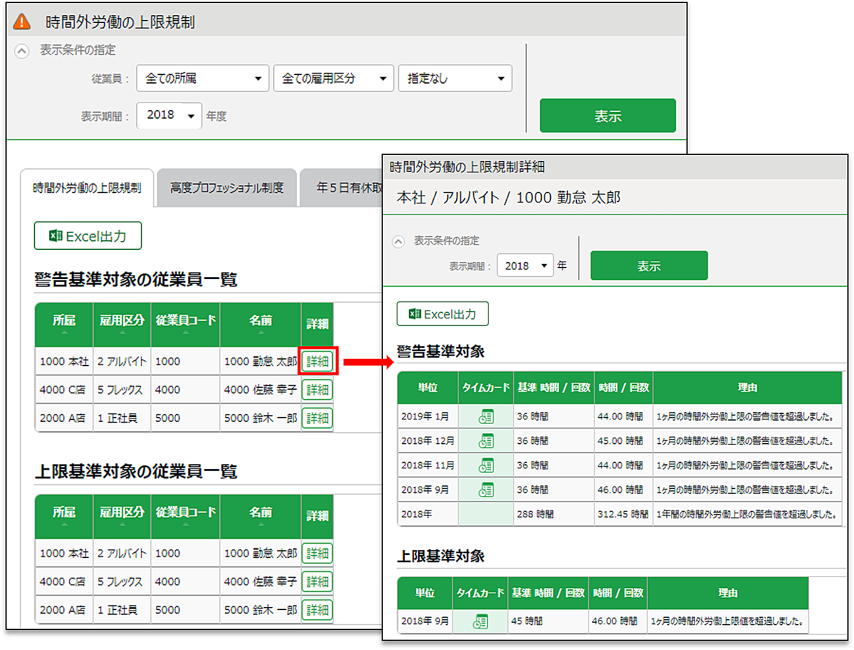Open the 2018 年 dropdown in detail window
854x650 pixels.
pyautogui.click(x=525, y=265)
